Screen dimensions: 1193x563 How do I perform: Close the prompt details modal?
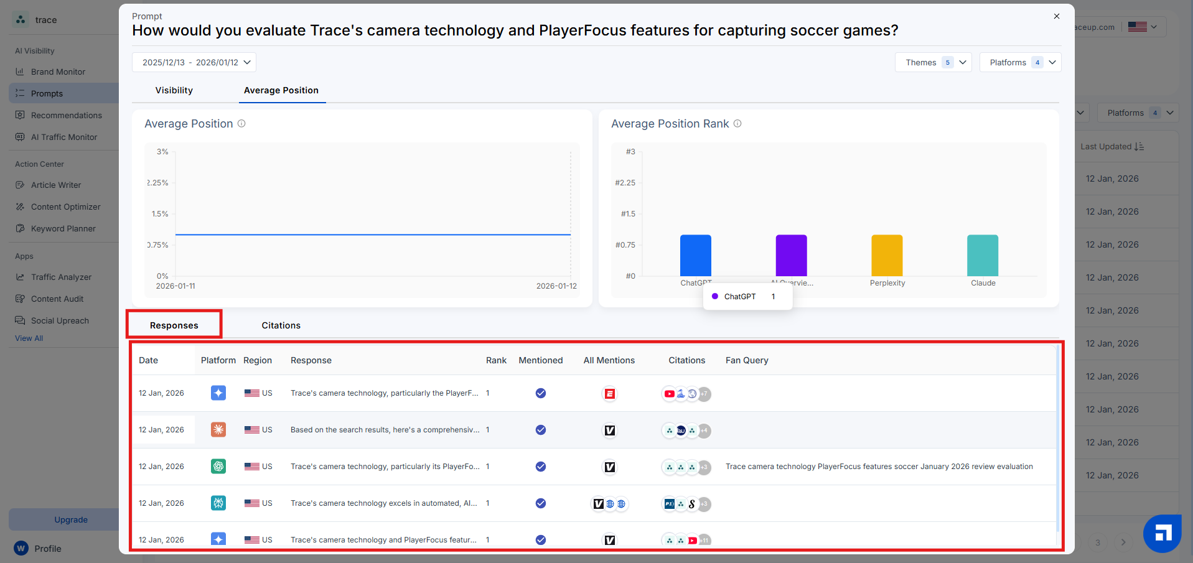[1057, 16]
